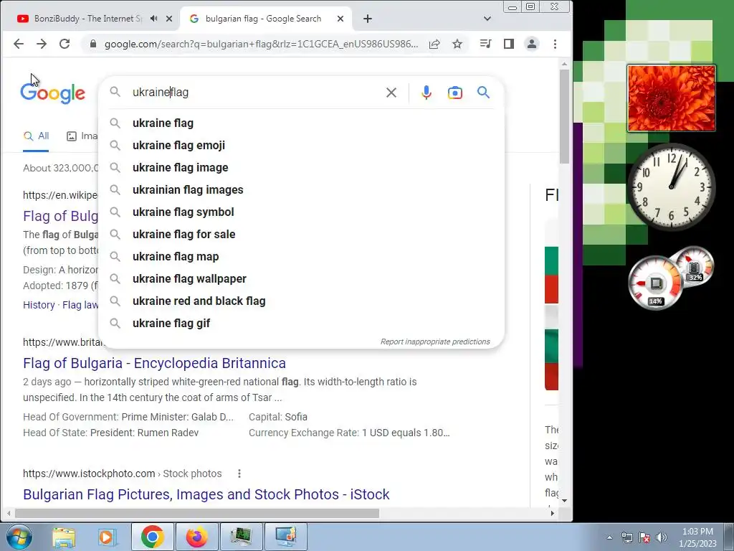Open the iStock Bulgarian Flag Pictures result
This screenshot has height=551, width=734.
tap(206, 494)
